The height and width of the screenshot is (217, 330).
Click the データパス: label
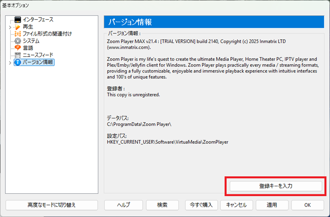[x=118, y=118]
